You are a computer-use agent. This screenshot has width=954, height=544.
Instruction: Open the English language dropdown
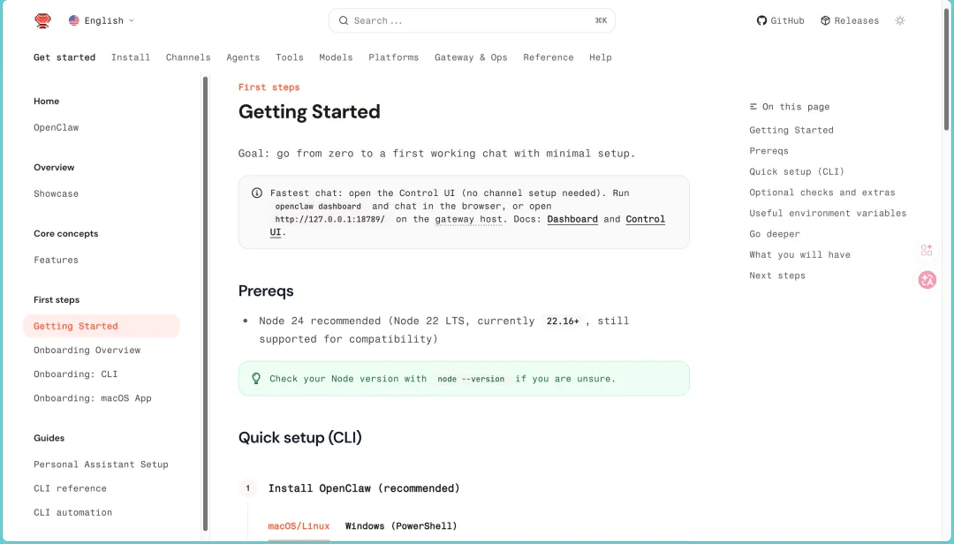point(102,20)
